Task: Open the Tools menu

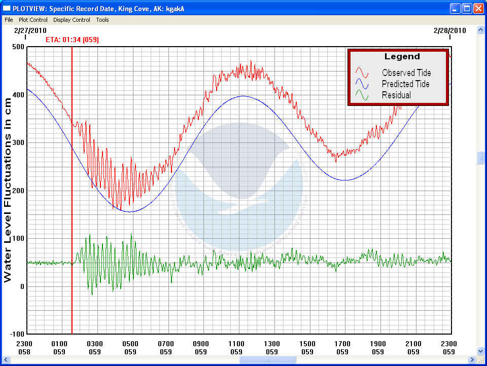Action: pos(102,20)
